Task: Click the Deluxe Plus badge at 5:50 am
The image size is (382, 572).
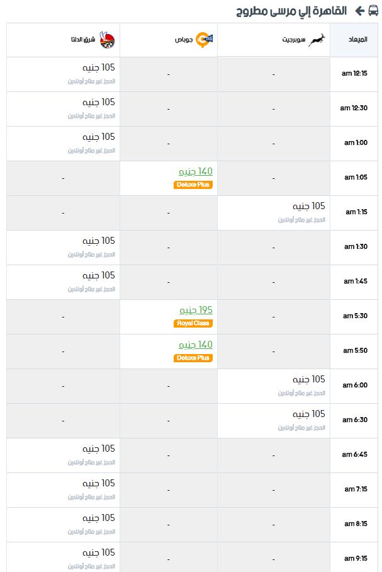Action: pos(193,358)
